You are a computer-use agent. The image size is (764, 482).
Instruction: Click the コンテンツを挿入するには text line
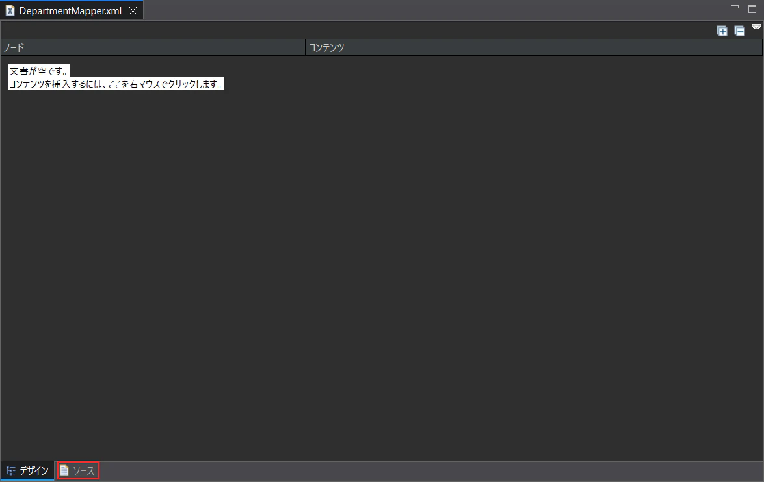116,84
